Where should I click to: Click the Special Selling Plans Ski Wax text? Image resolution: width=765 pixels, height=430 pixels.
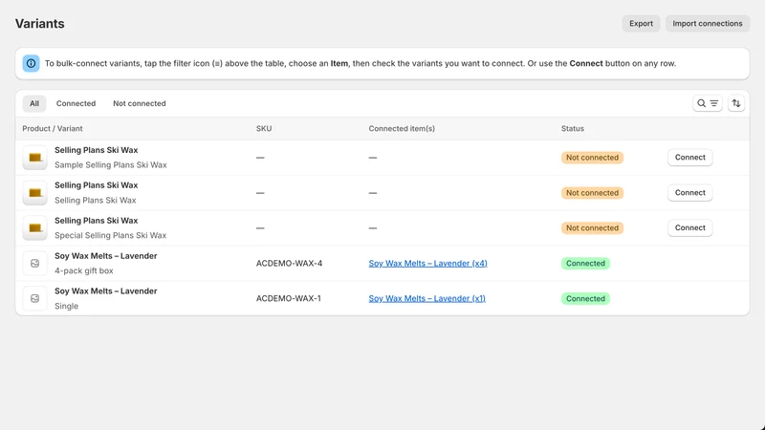[x=110, y=235]
